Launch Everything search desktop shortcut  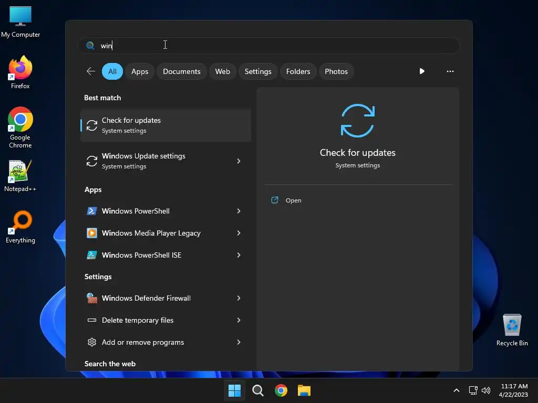(x=20, y=227)
